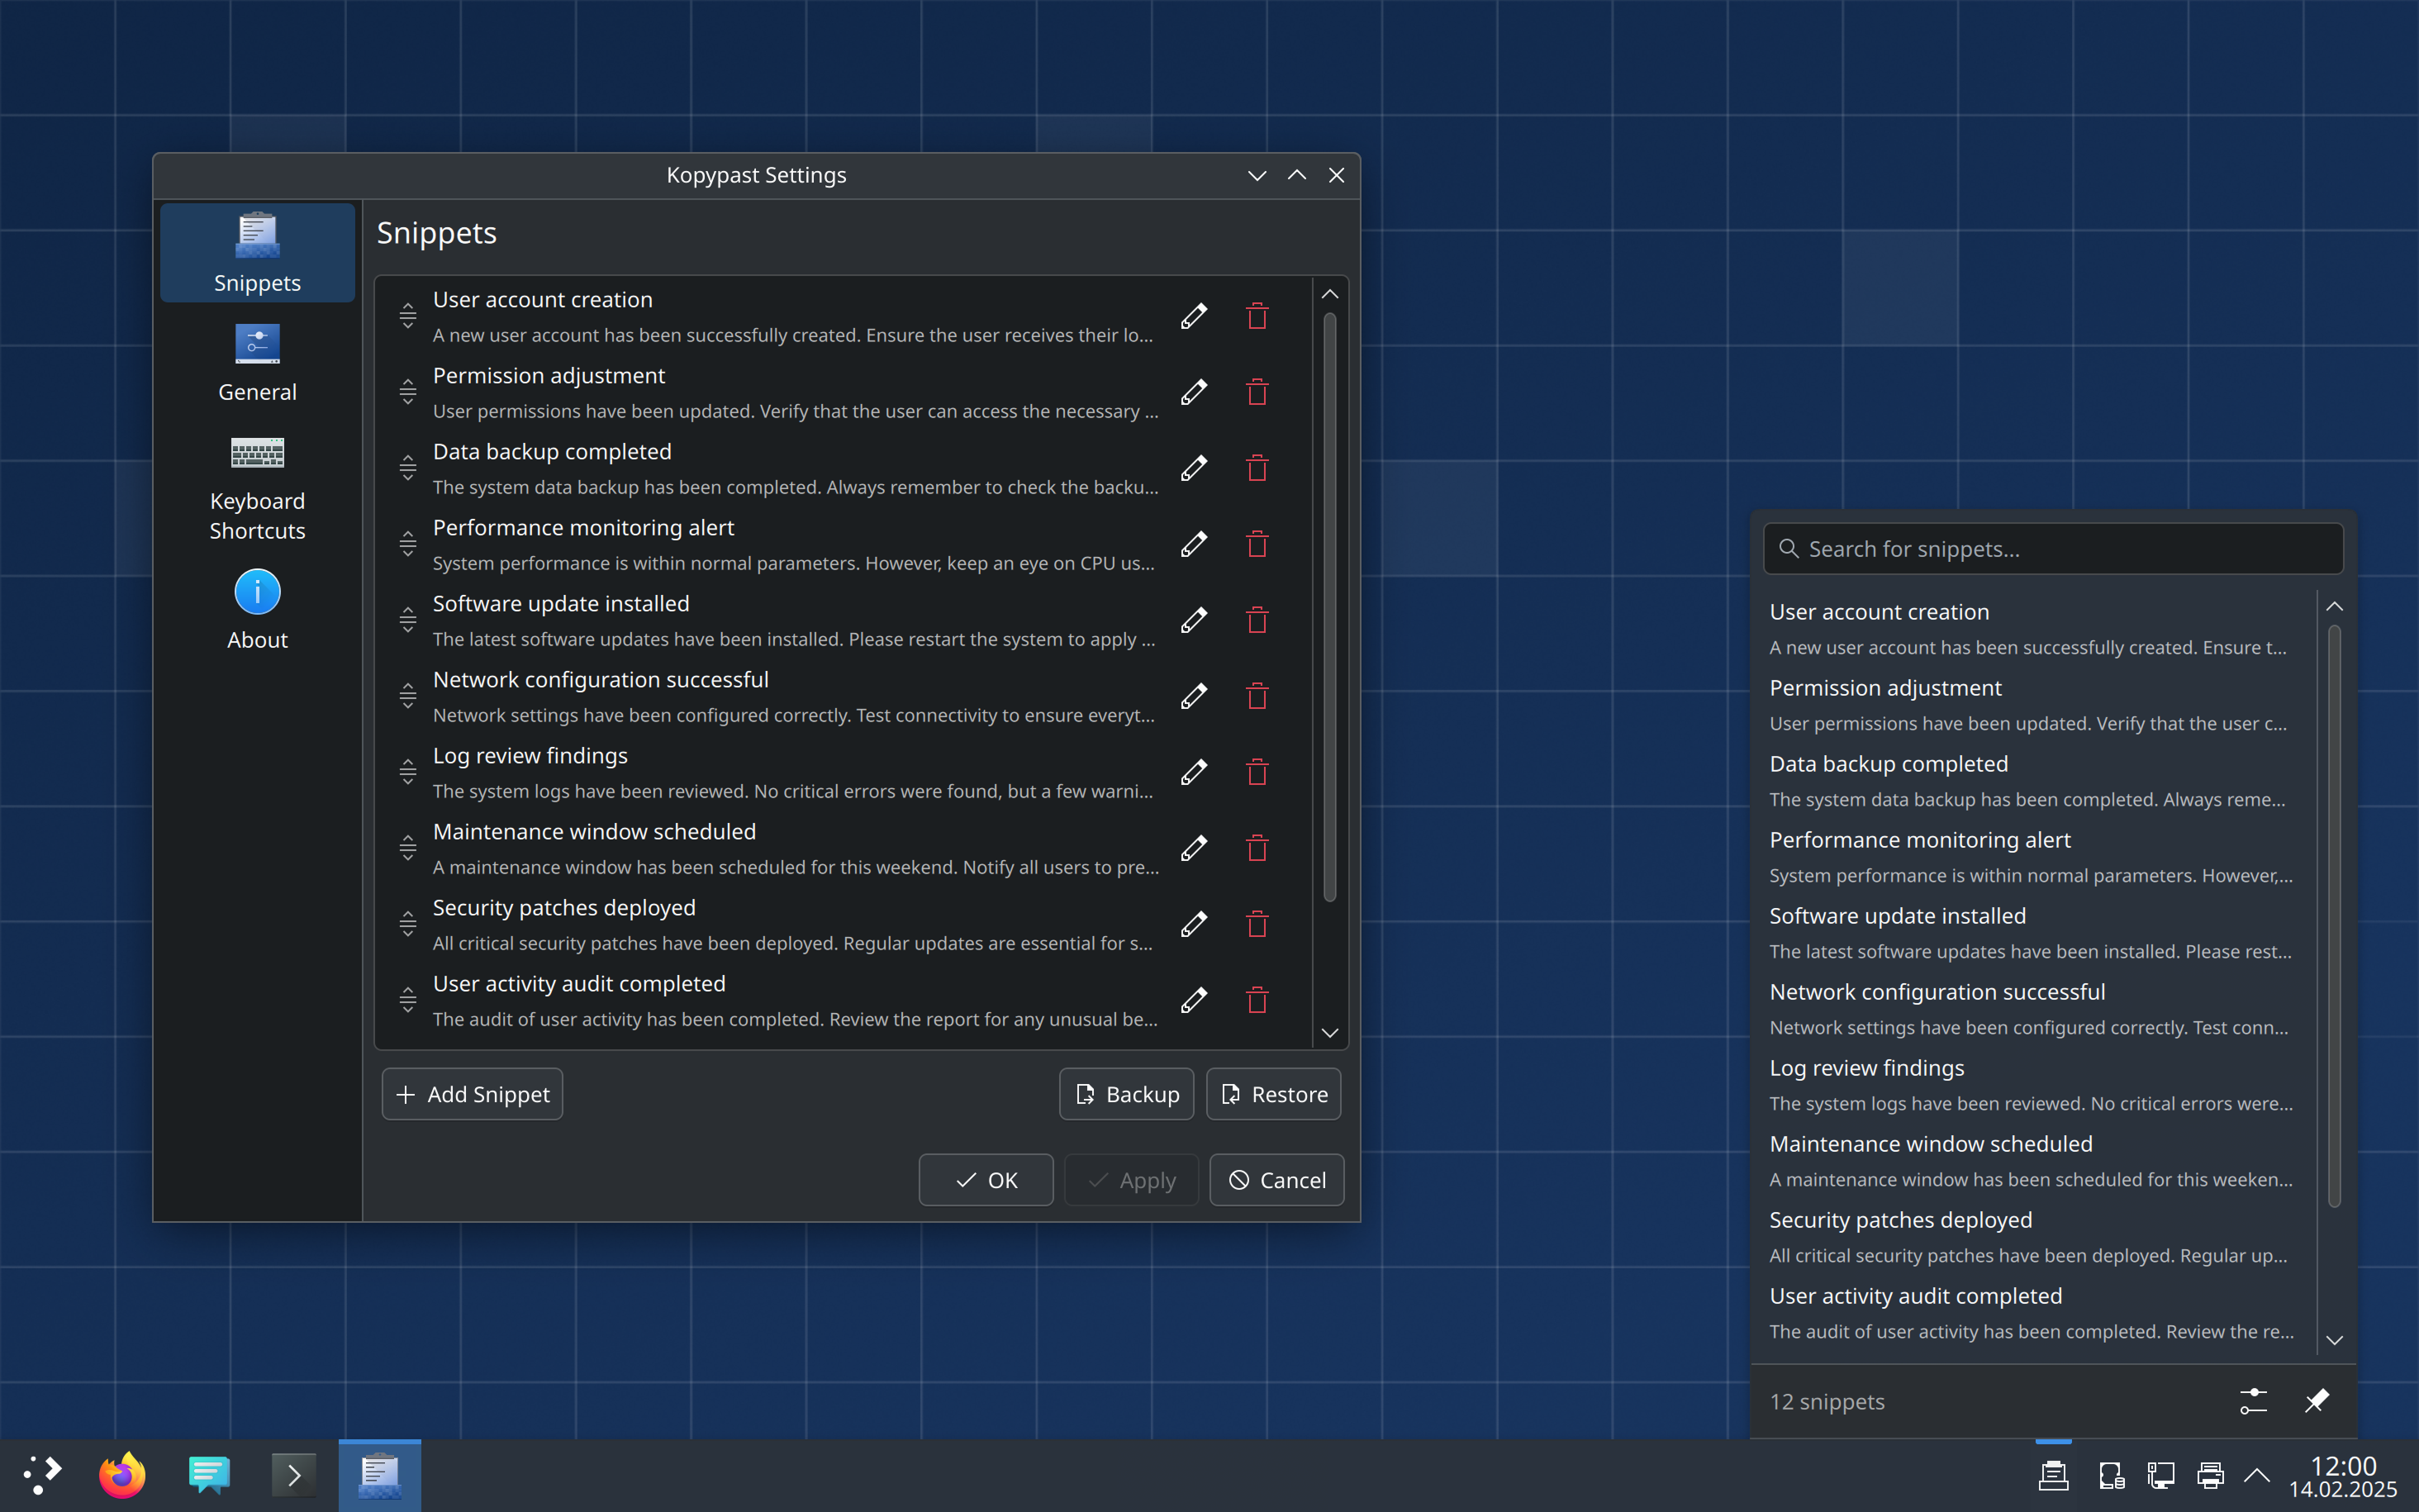This screenshot has width=2419, height=1512.
Task: Cancel the Kopypast Settings dialog
Action: 1276,1180
